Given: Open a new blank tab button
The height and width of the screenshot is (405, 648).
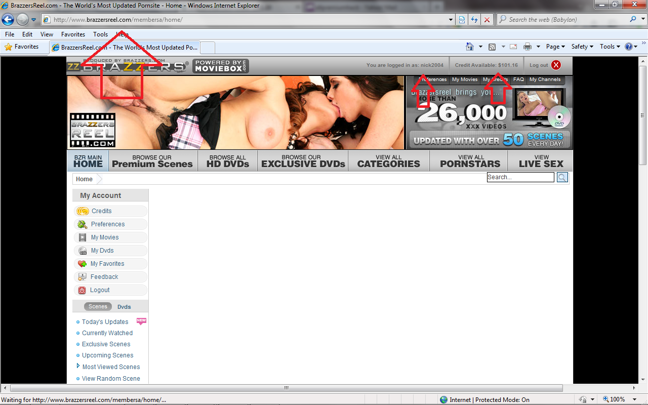Looking at the screenshot, I should point(208,48).
